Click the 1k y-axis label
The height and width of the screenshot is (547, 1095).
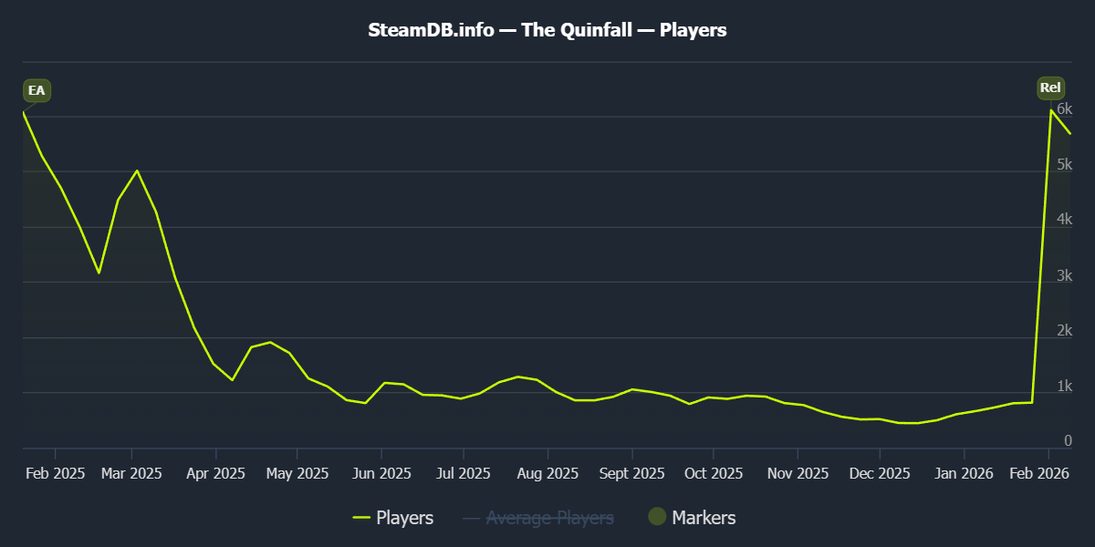click(x=1064, y=387)
